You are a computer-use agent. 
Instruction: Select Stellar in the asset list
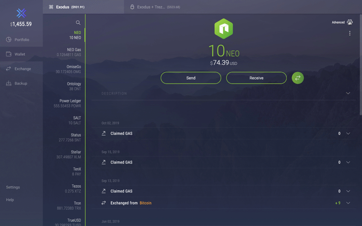pos(64,154)
